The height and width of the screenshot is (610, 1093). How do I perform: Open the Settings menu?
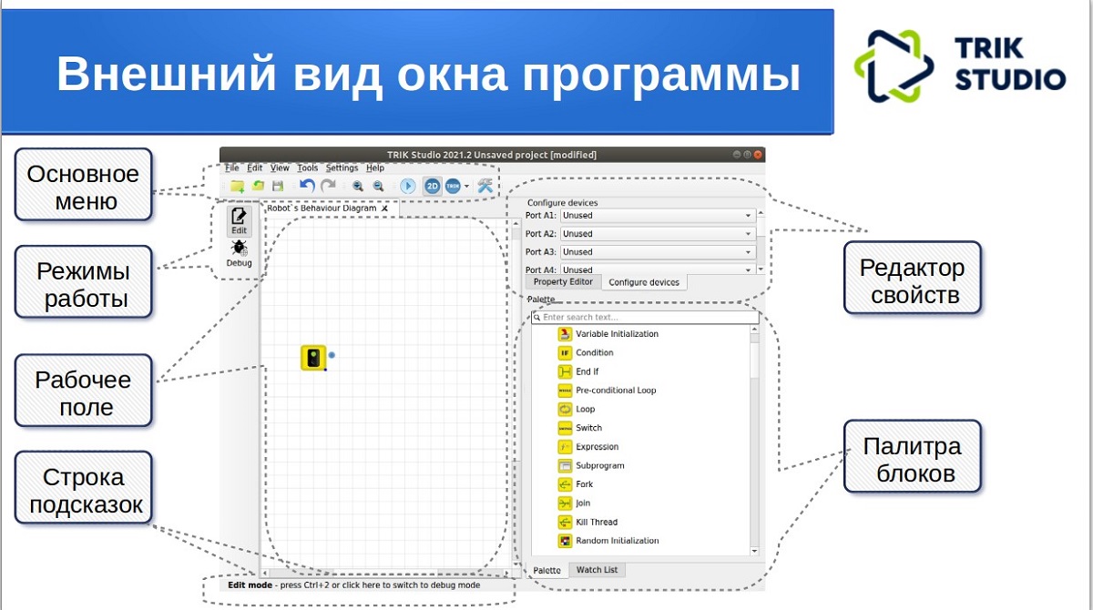click(x=342, y=168)
